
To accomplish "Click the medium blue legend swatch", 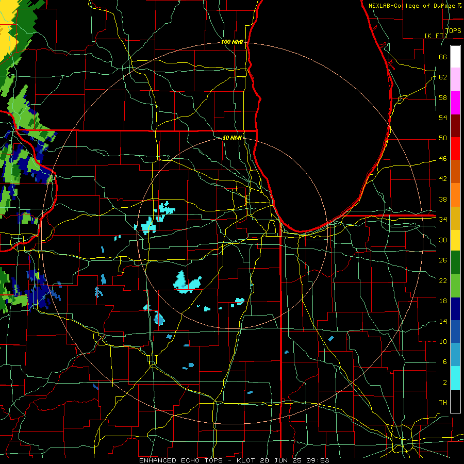I will [455, 332].
